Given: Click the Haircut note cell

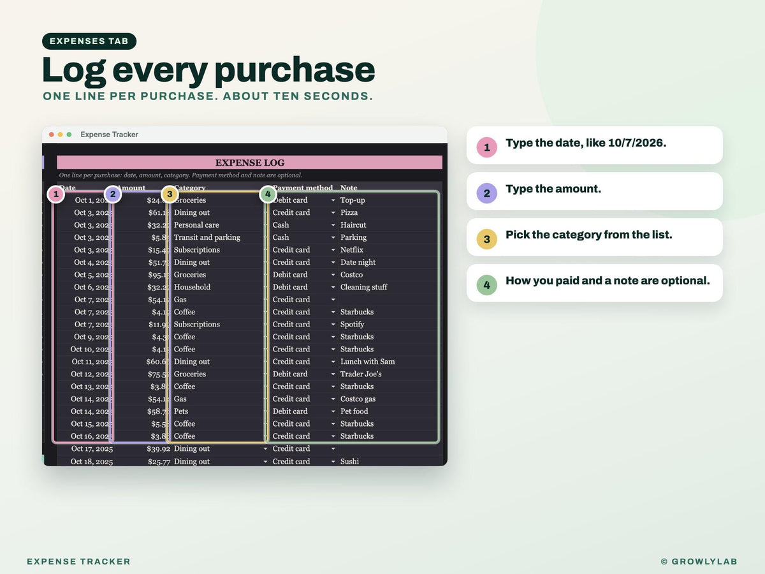Looking at the screenshot, I should [x=390, y=225].
